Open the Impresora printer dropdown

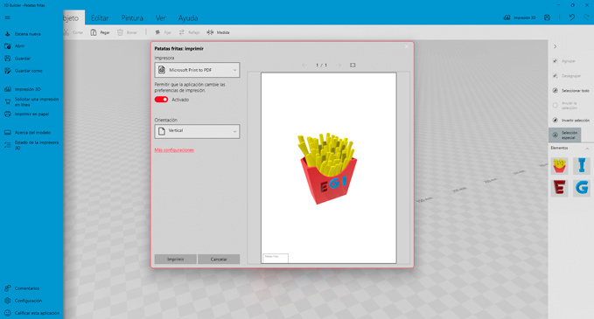197,70
